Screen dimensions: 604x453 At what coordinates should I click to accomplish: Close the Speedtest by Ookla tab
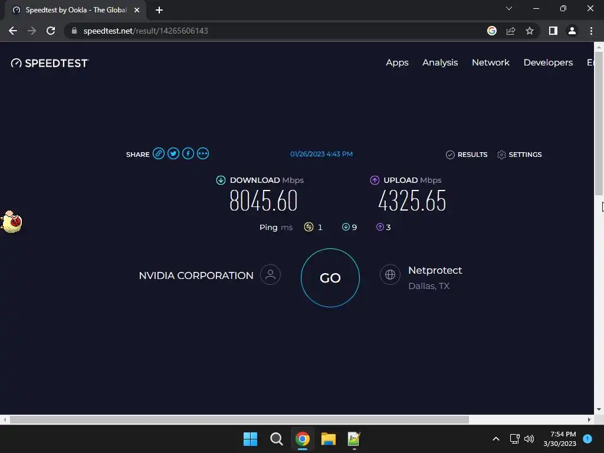(x=137, y=11)
